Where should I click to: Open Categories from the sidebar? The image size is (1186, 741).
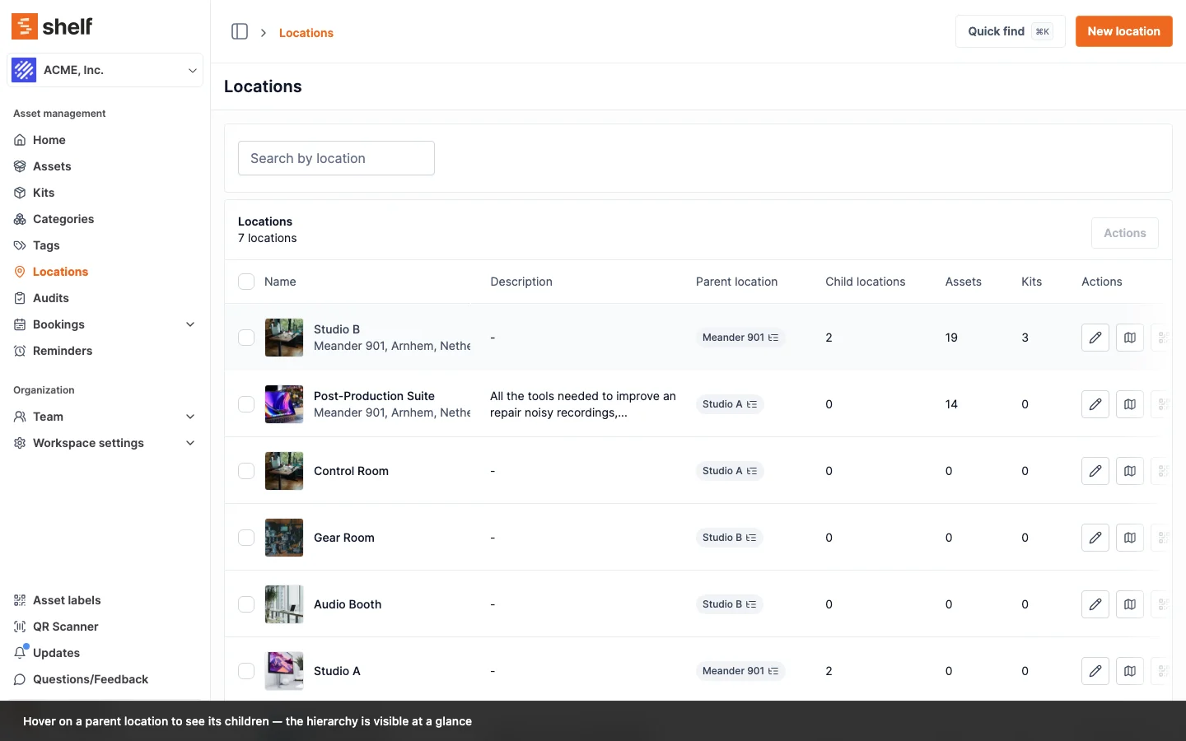pyautogui.click(x=63, y=219)
